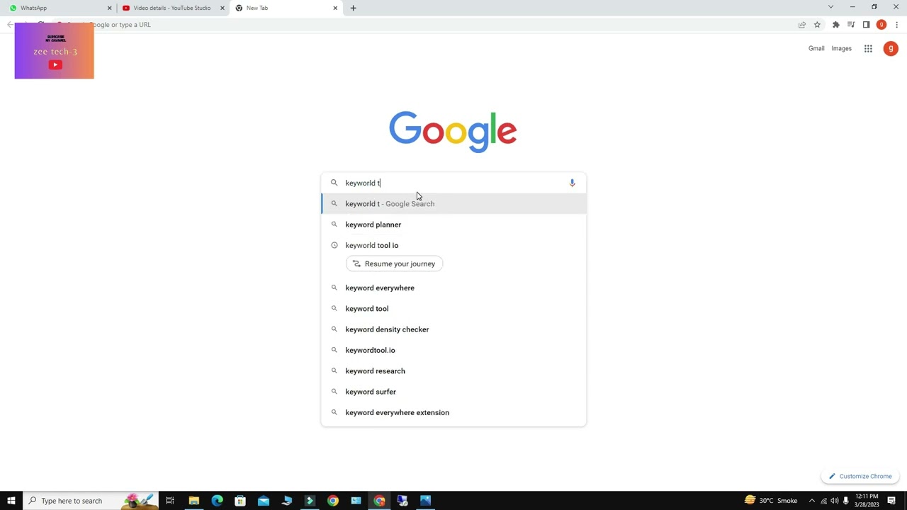This screenshot has height=510, width=907.
Task: Open the weather 30°C Smoke widget
Action: 771,501
